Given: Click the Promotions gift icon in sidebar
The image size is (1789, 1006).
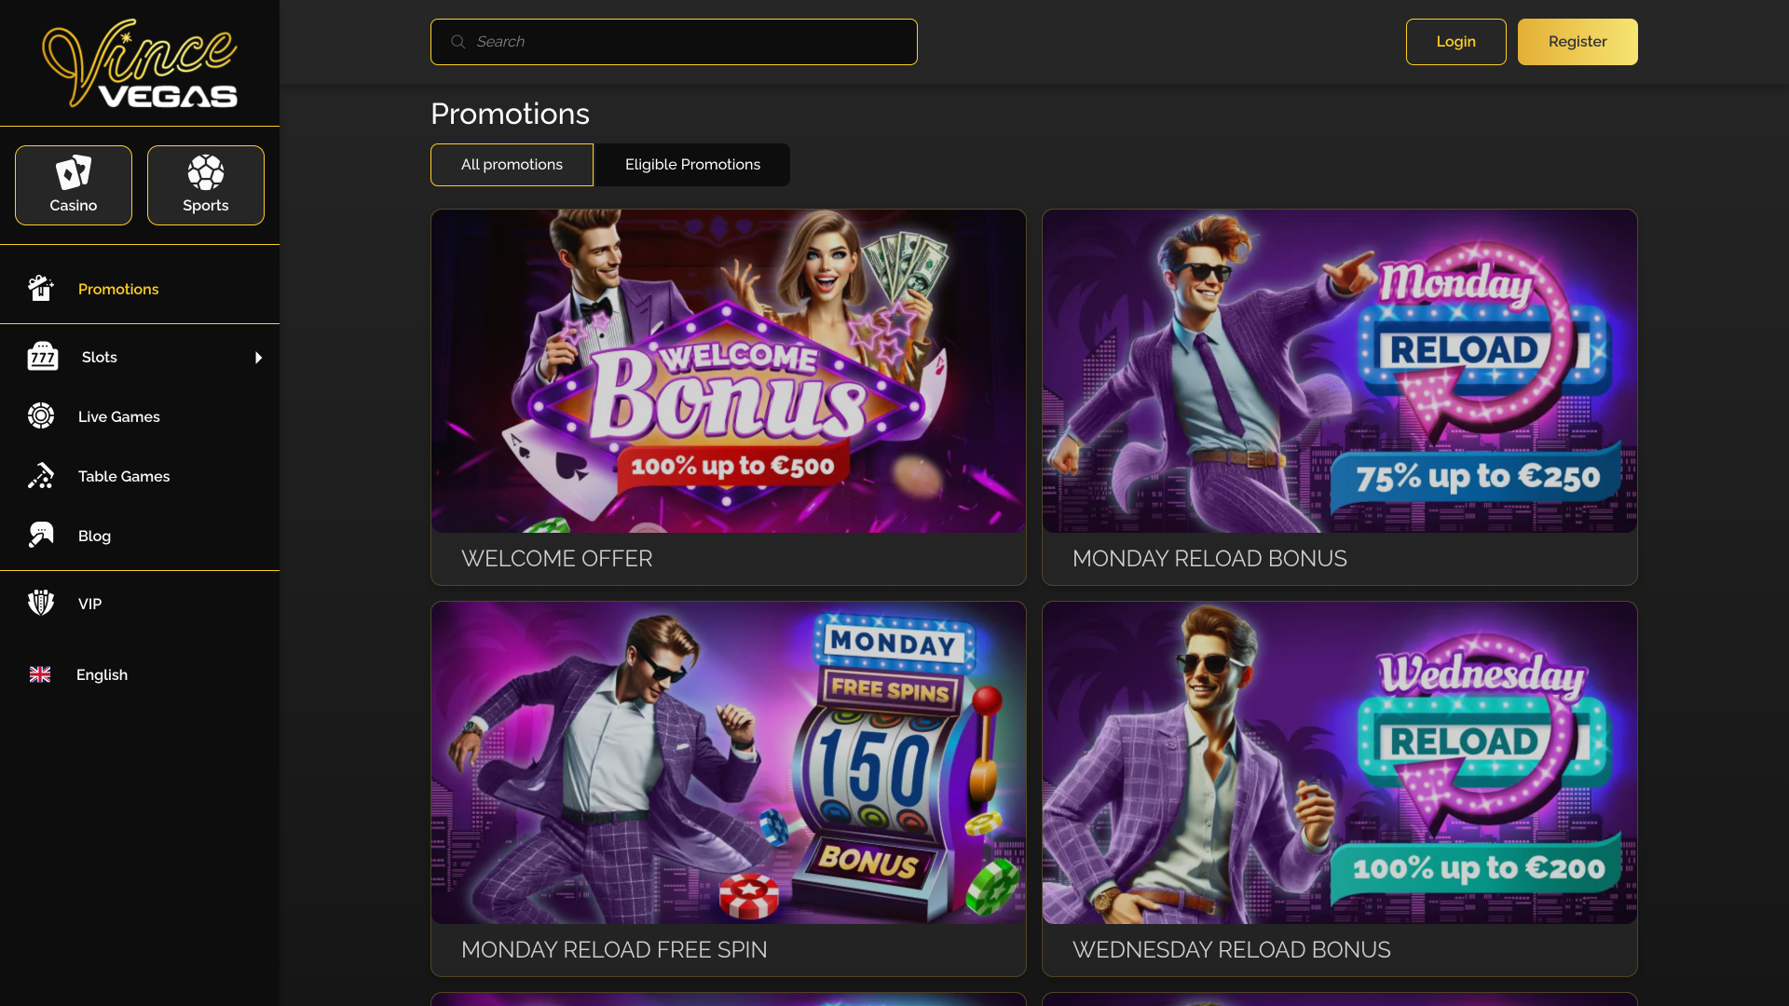Looking at the screenshot, I should [41, 289].
